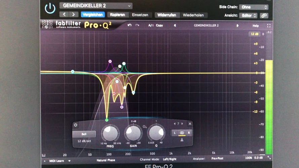Select next preset with FabFilter right triangle
The image size is (299, 168).
coord(237,26)
